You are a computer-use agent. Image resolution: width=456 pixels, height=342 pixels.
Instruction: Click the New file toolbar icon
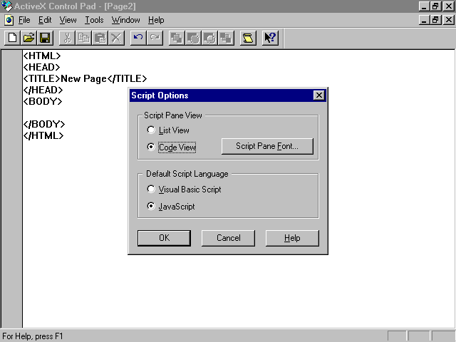click(12, 38)
